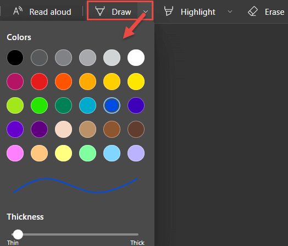Click the Thickness slider handle
Image resolution: width=288 pixels, height=246 pixels.
[x=18, y=234]
